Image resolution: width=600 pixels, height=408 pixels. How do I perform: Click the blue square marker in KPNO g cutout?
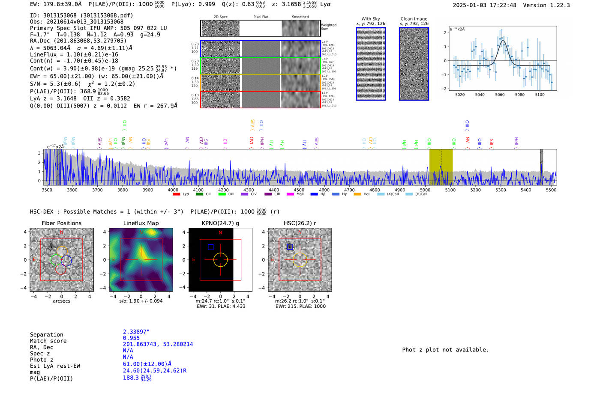pyautogui.click(x=210, y=247)
